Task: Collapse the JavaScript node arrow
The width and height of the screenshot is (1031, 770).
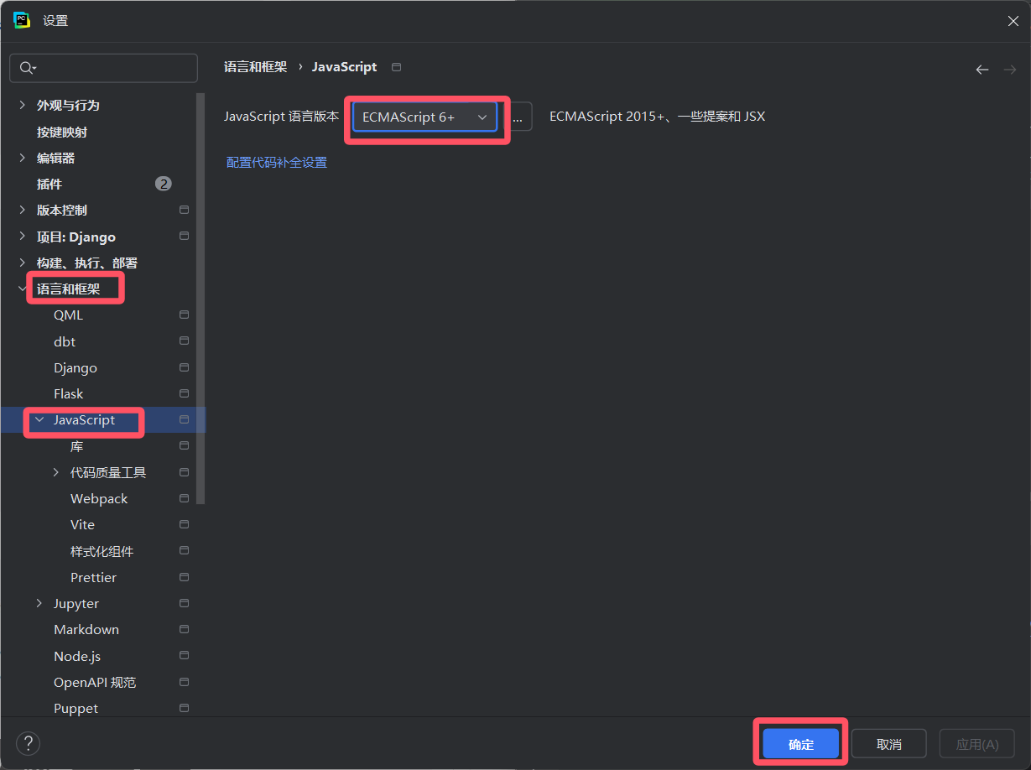Action: coord(39,419)
